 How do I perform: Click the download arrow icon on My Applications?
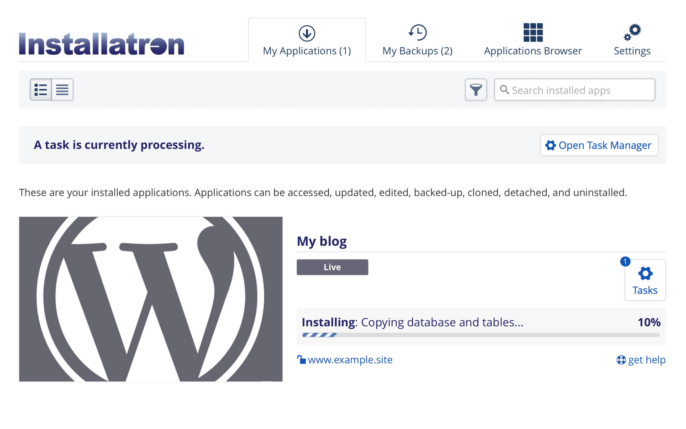pyautogui.click(x=307, y=33)
